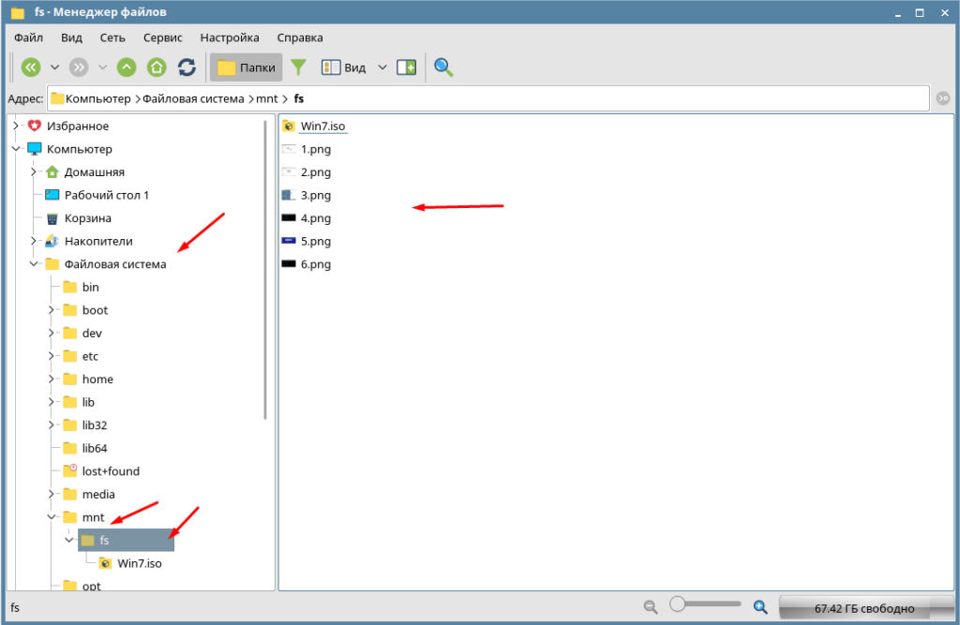
Task: Click the Вид view mode button
Action: [344, 67]
